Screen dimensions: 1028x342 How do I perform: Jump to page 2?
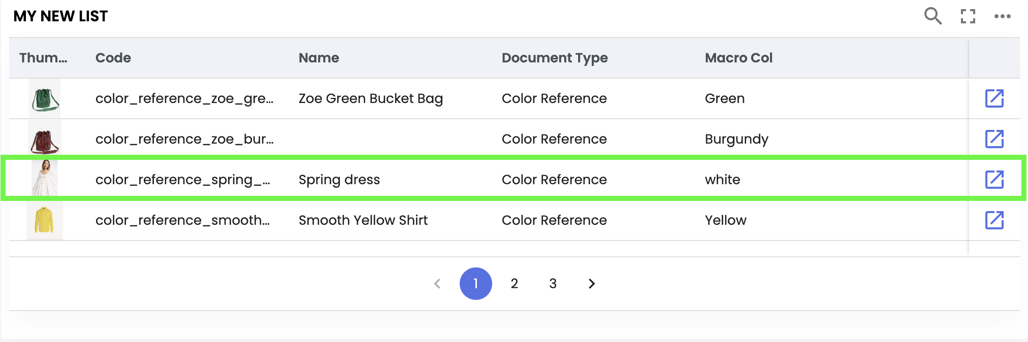pyautogui.click(x=515, y=284)
